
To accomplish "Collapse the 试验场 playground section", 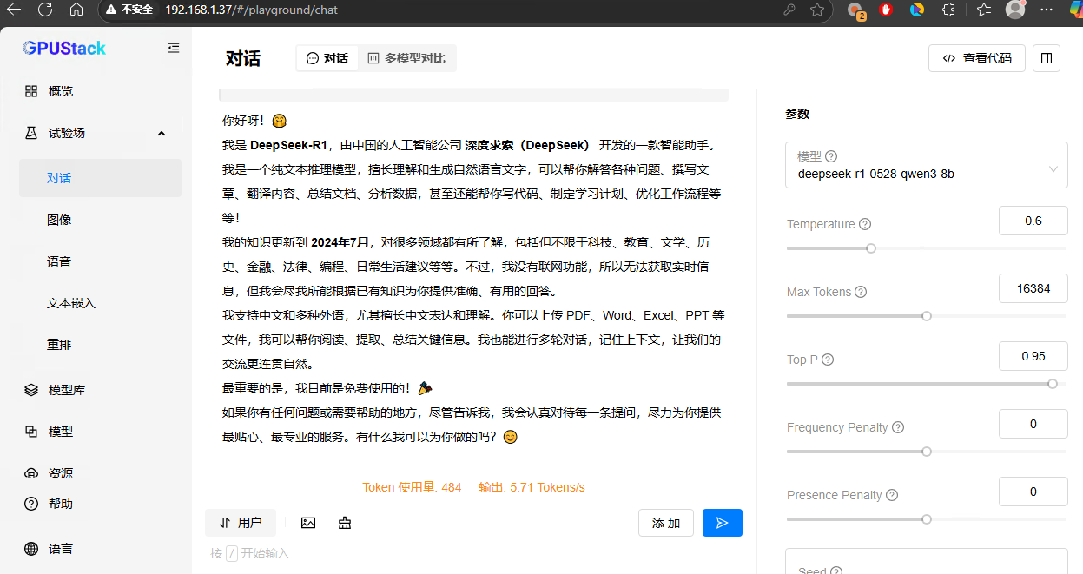I will [x=162, y=133].
